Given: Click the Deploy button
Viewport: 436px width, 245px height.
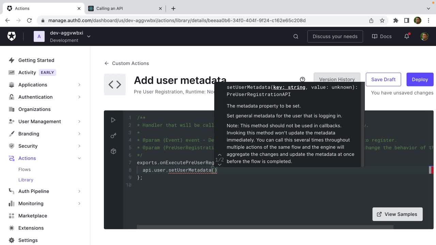Looking at the screenshot, I should (x=420, y=79).
